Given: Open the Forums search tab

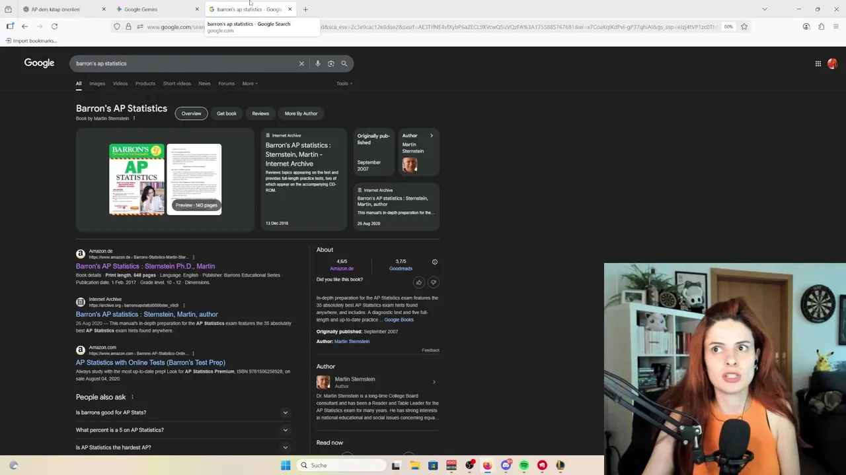Looking at the screenshot, I should (x=227, y=84).
